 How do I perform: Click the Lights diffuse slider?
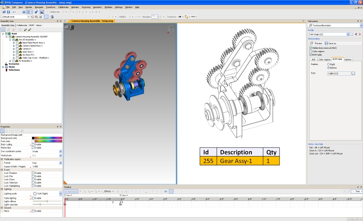tap(47, 201)
